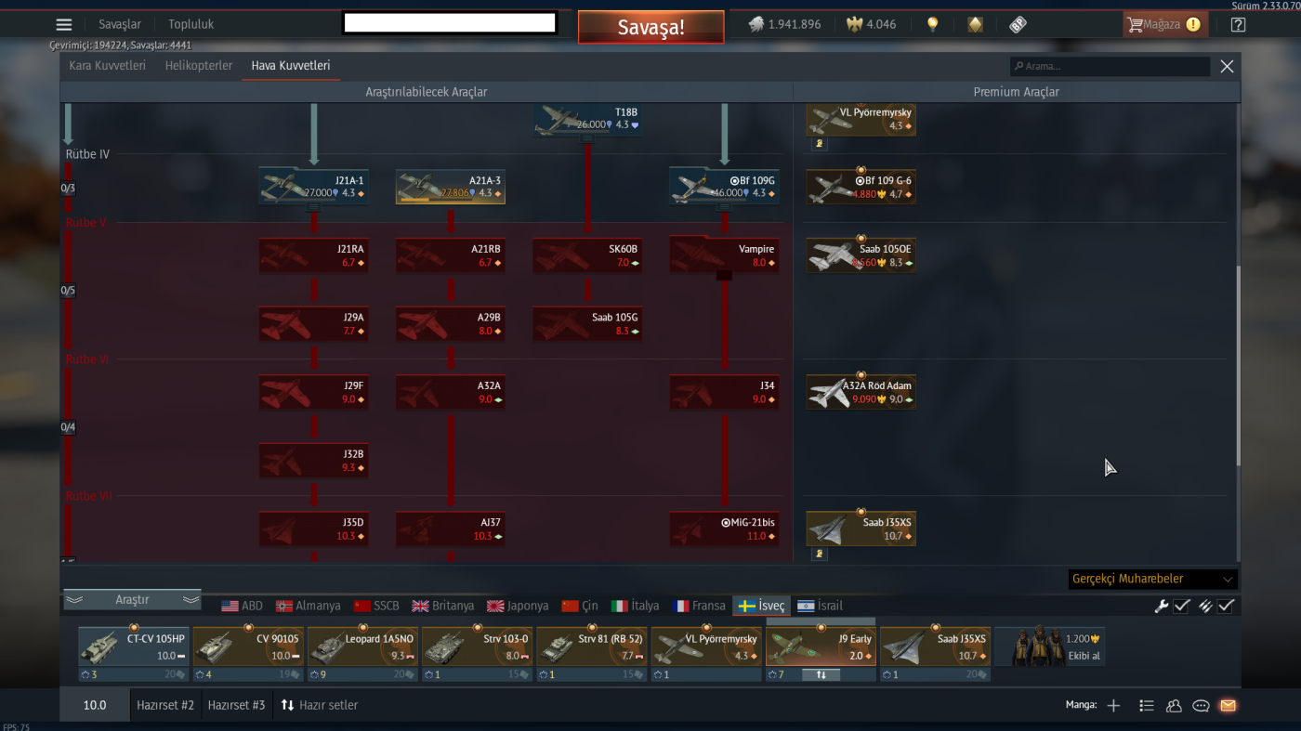The height and width of the screenshot is (731, 1301).
Task: Open the gold diamond warbonds icon
Action: (975, 25)
